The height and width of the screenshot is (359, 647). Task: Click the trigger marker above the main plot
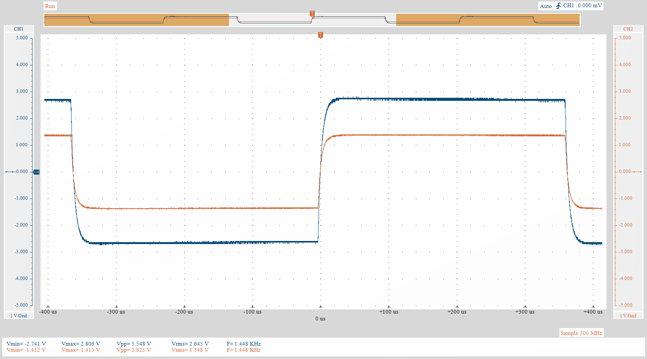320,35
